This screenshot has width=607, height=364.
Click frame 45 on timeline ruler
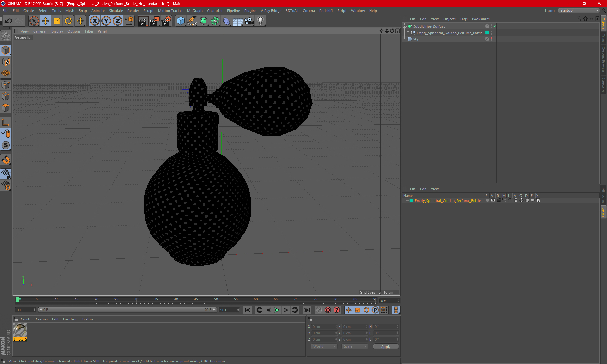tap(196, 300)
